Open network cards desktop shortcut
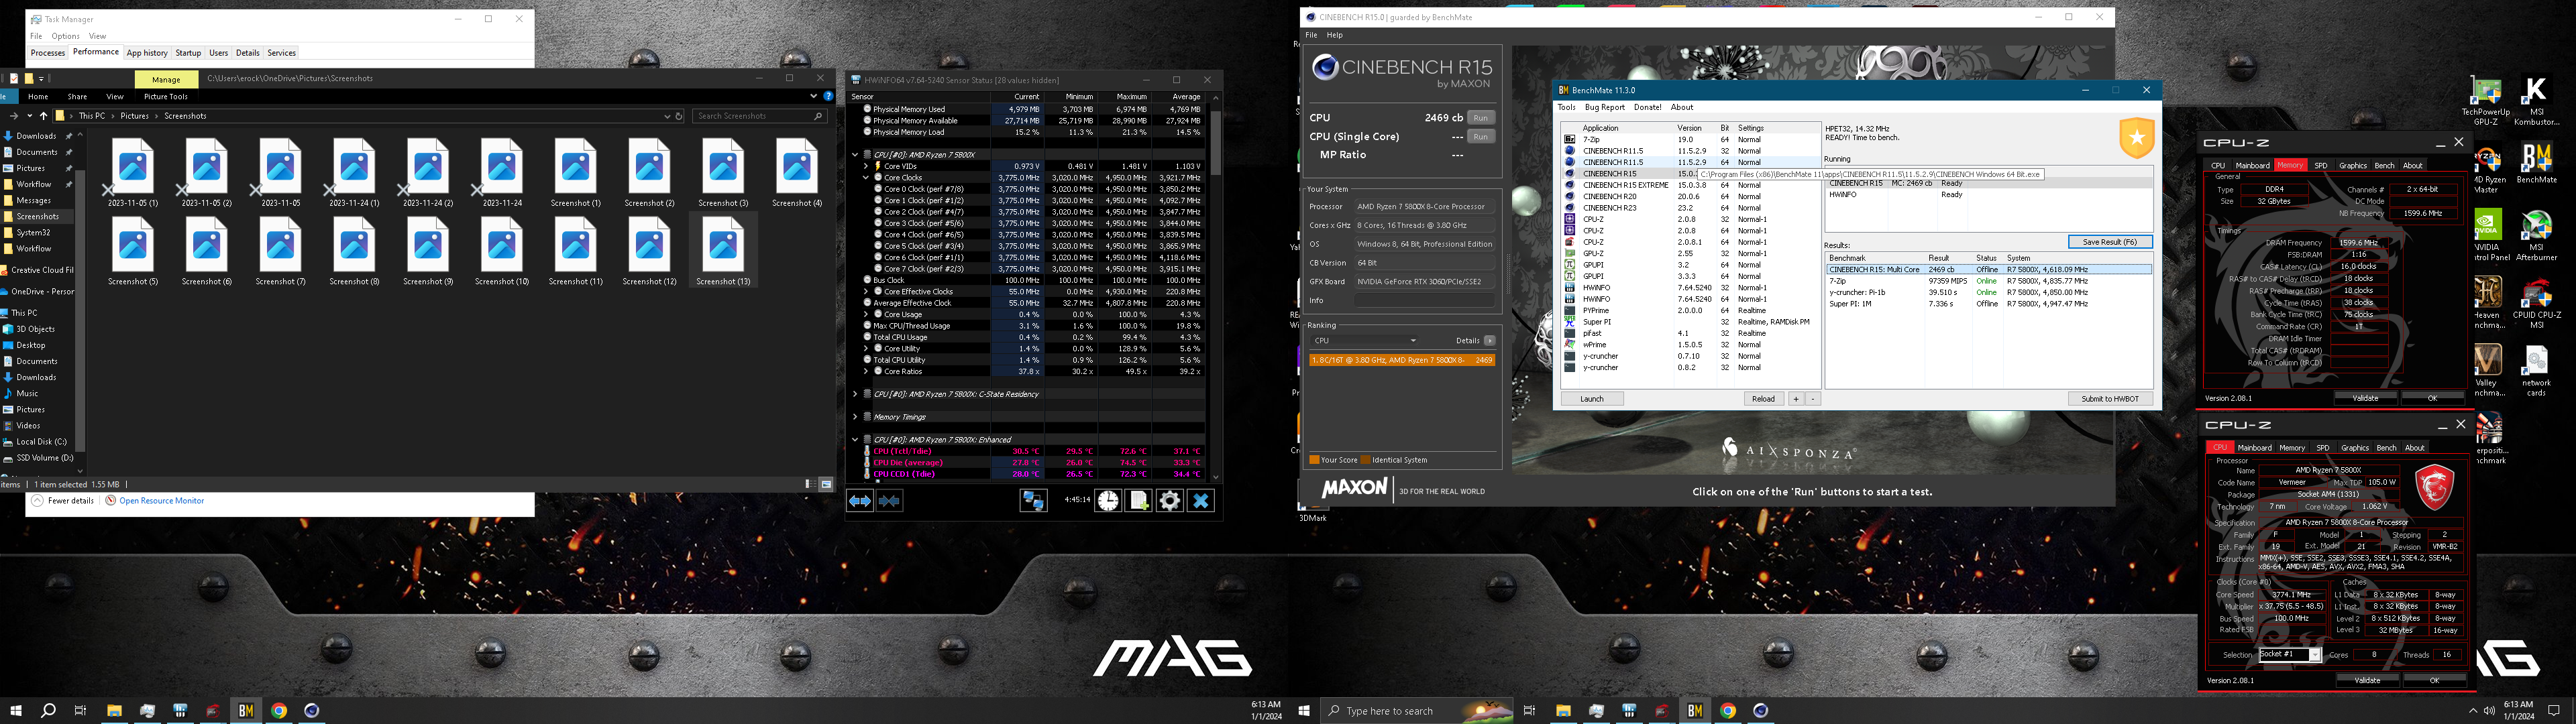The image size is (2576, 724). (x=2536, y=371)
